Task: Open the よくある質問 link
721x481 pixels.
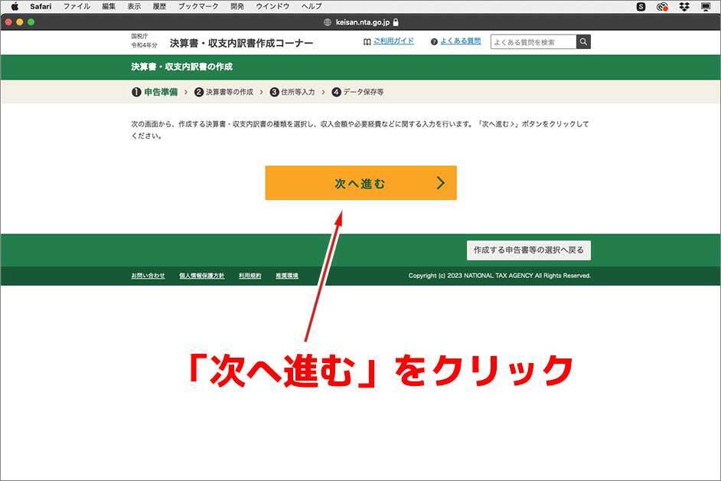Action: [x=460, y=41]
